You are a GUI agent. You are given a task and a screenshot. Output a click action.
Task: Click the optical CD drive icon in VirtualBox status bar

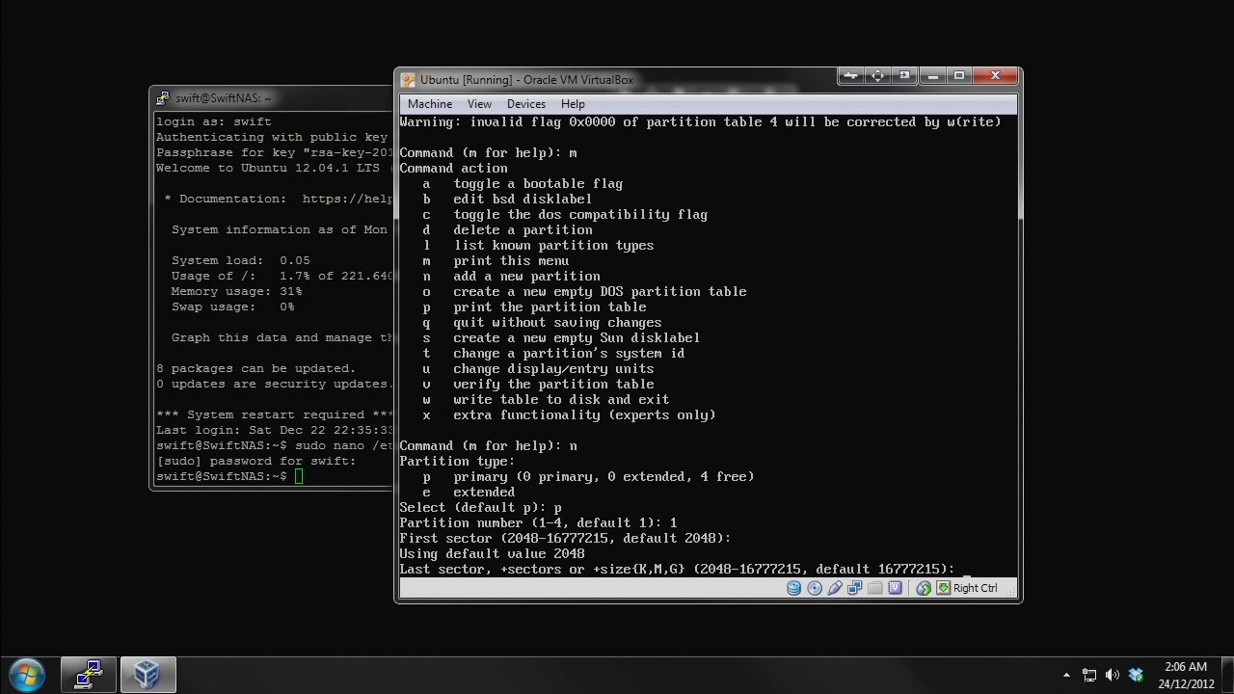[x=815, y=588]
